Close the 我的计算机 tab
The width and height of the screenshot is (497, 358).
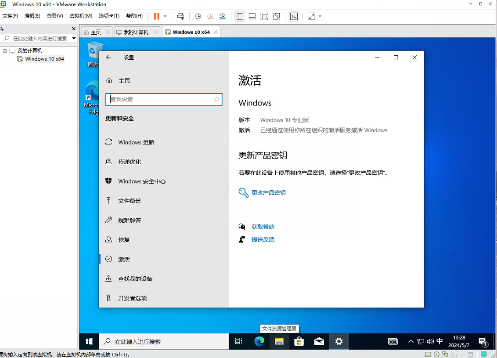[156, 32]
